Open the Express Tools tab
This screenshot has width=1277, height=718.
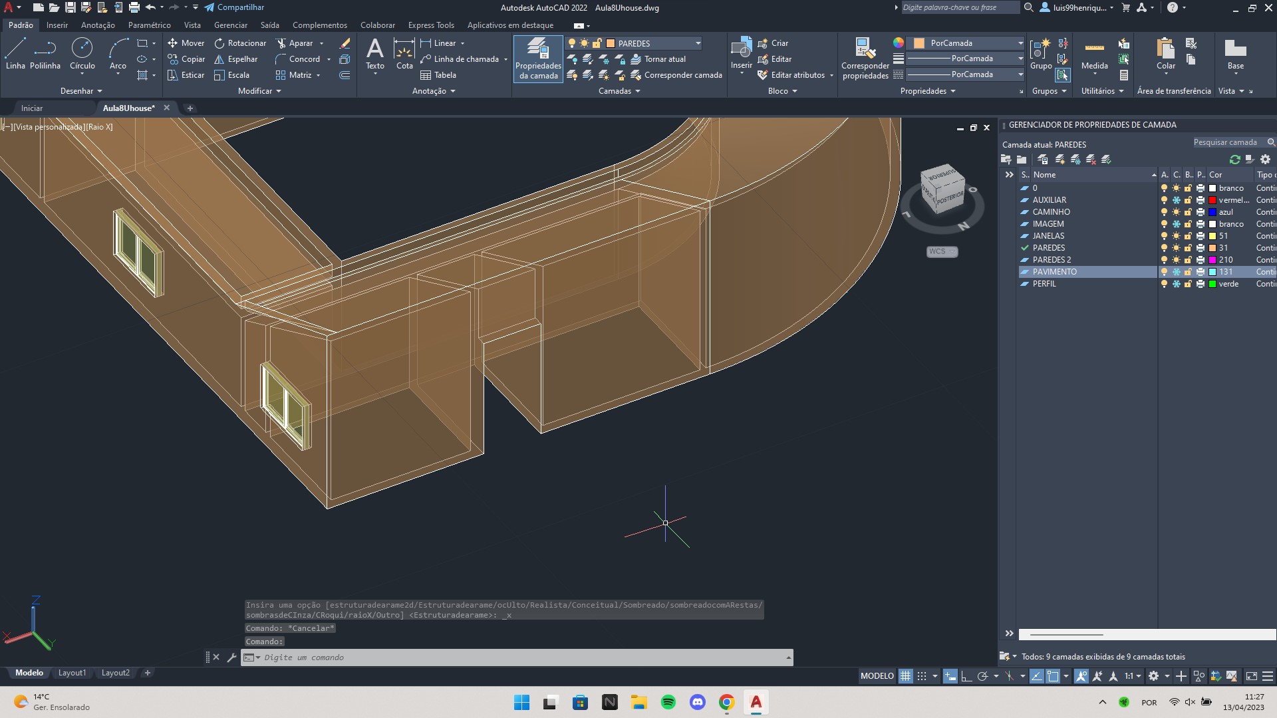tap(431, 25)
